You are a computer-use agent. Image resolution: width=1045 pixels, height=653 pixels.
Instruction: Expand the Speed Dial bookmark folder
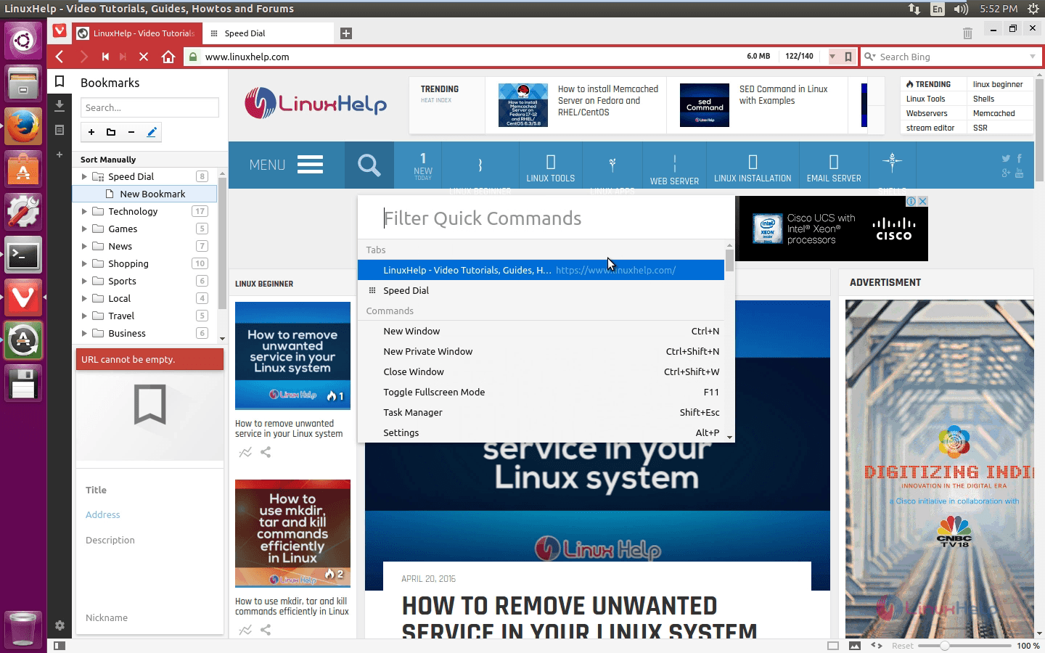[84, 176]
